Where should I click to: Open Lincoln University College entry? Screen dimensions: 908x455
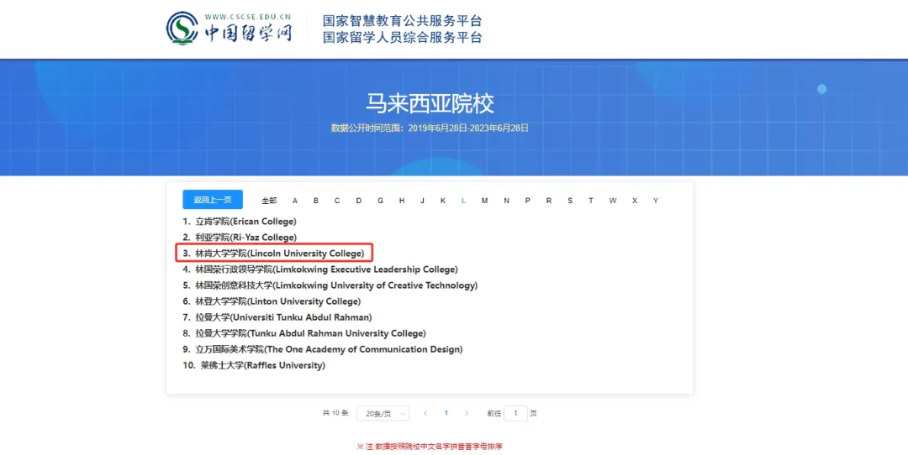(x=273, y=254)
